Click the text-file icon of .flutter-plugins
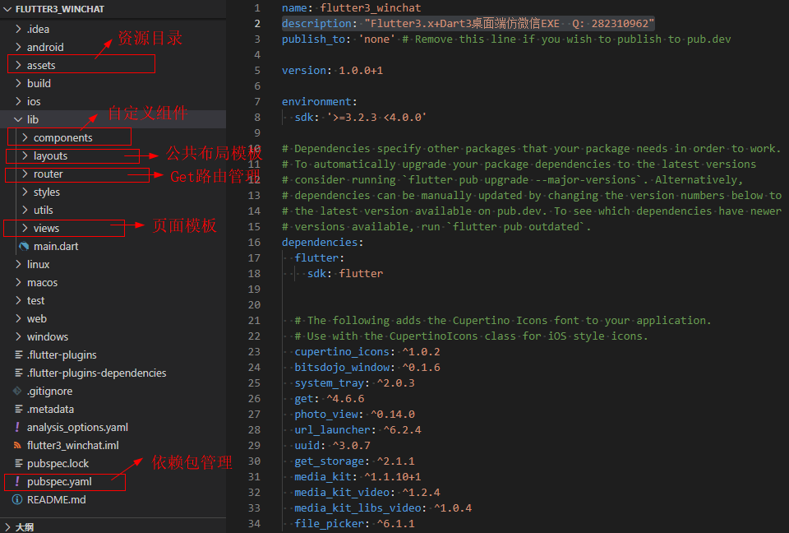 [17, 355]
